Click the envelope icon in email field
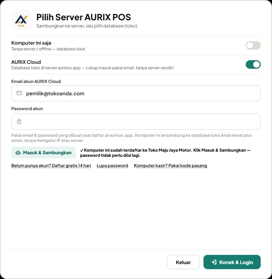The height and width of the screenshot is (279, 272). point(19,93)
